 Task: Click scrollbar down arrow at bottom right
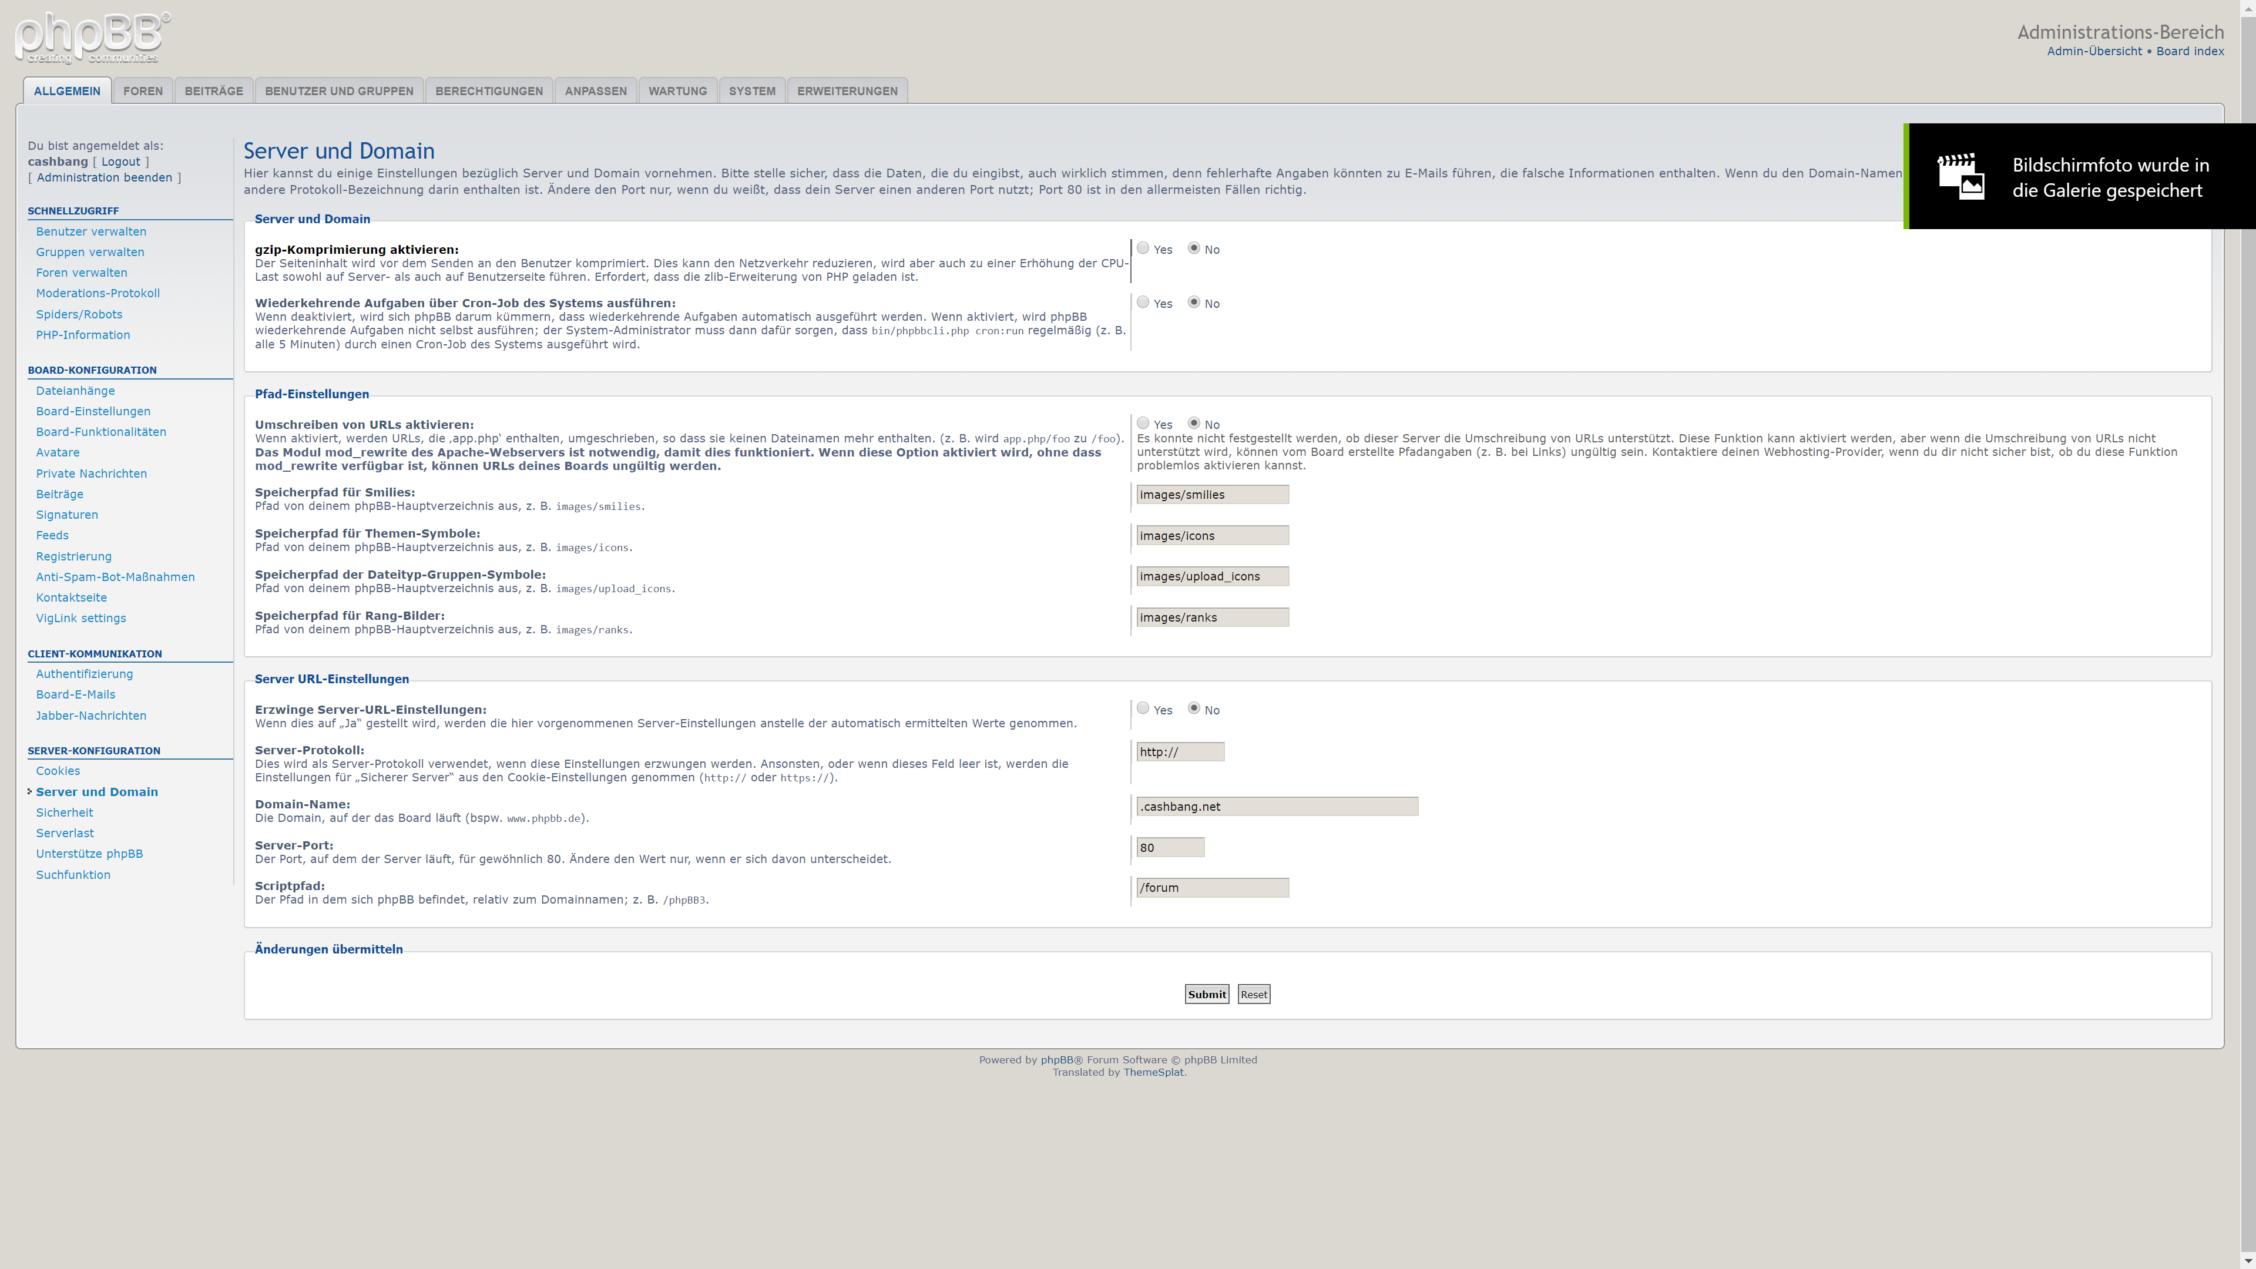coord(2247,1260)
